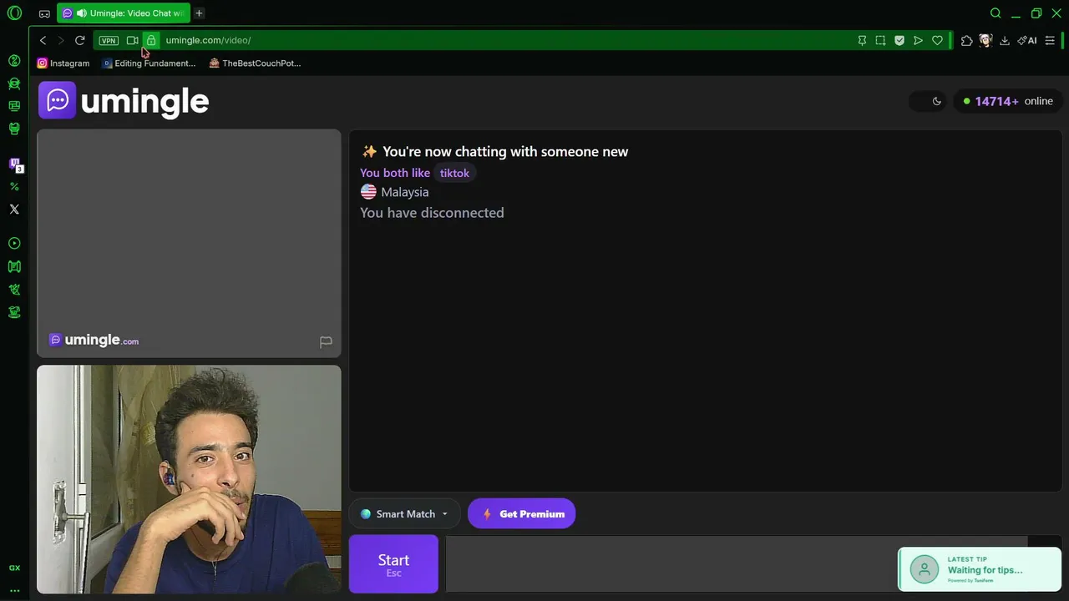The width and height of the screenshot is (1069, 601).
Task: Toggle the VPN badge in address bar
Action: (x=109, y=40)
